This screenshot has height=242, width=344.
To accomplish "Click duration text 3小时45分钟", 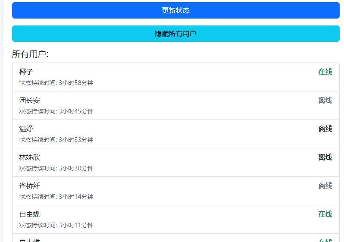I will (76, 111).
